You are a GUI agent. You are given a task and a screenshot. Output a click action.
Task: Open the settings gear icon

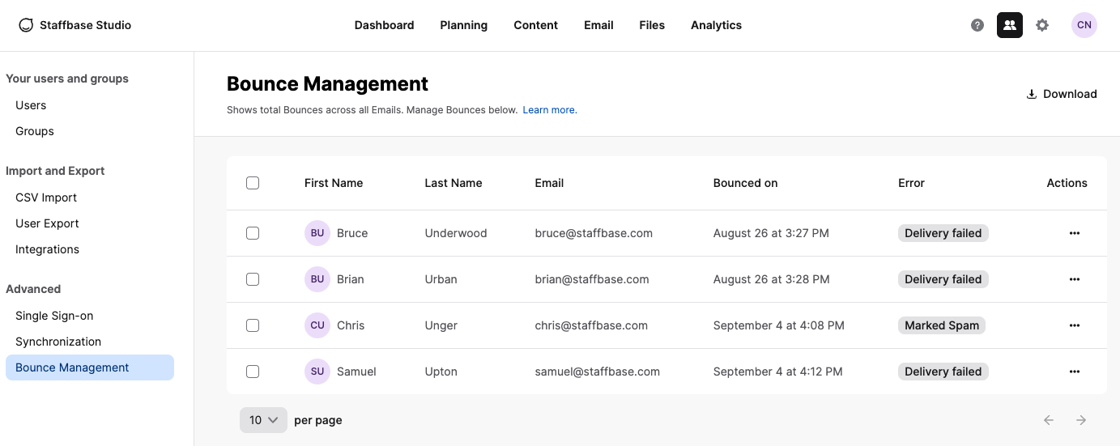pos(1042,25)
